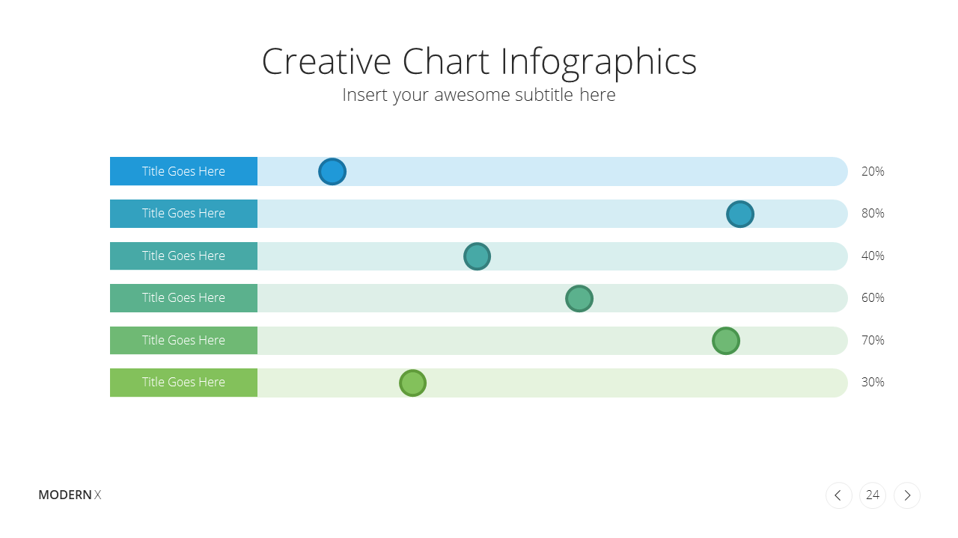Click the third teal Title Goes Here label
958x538 pixels.
pyautogui.click(x=183, y=256)
